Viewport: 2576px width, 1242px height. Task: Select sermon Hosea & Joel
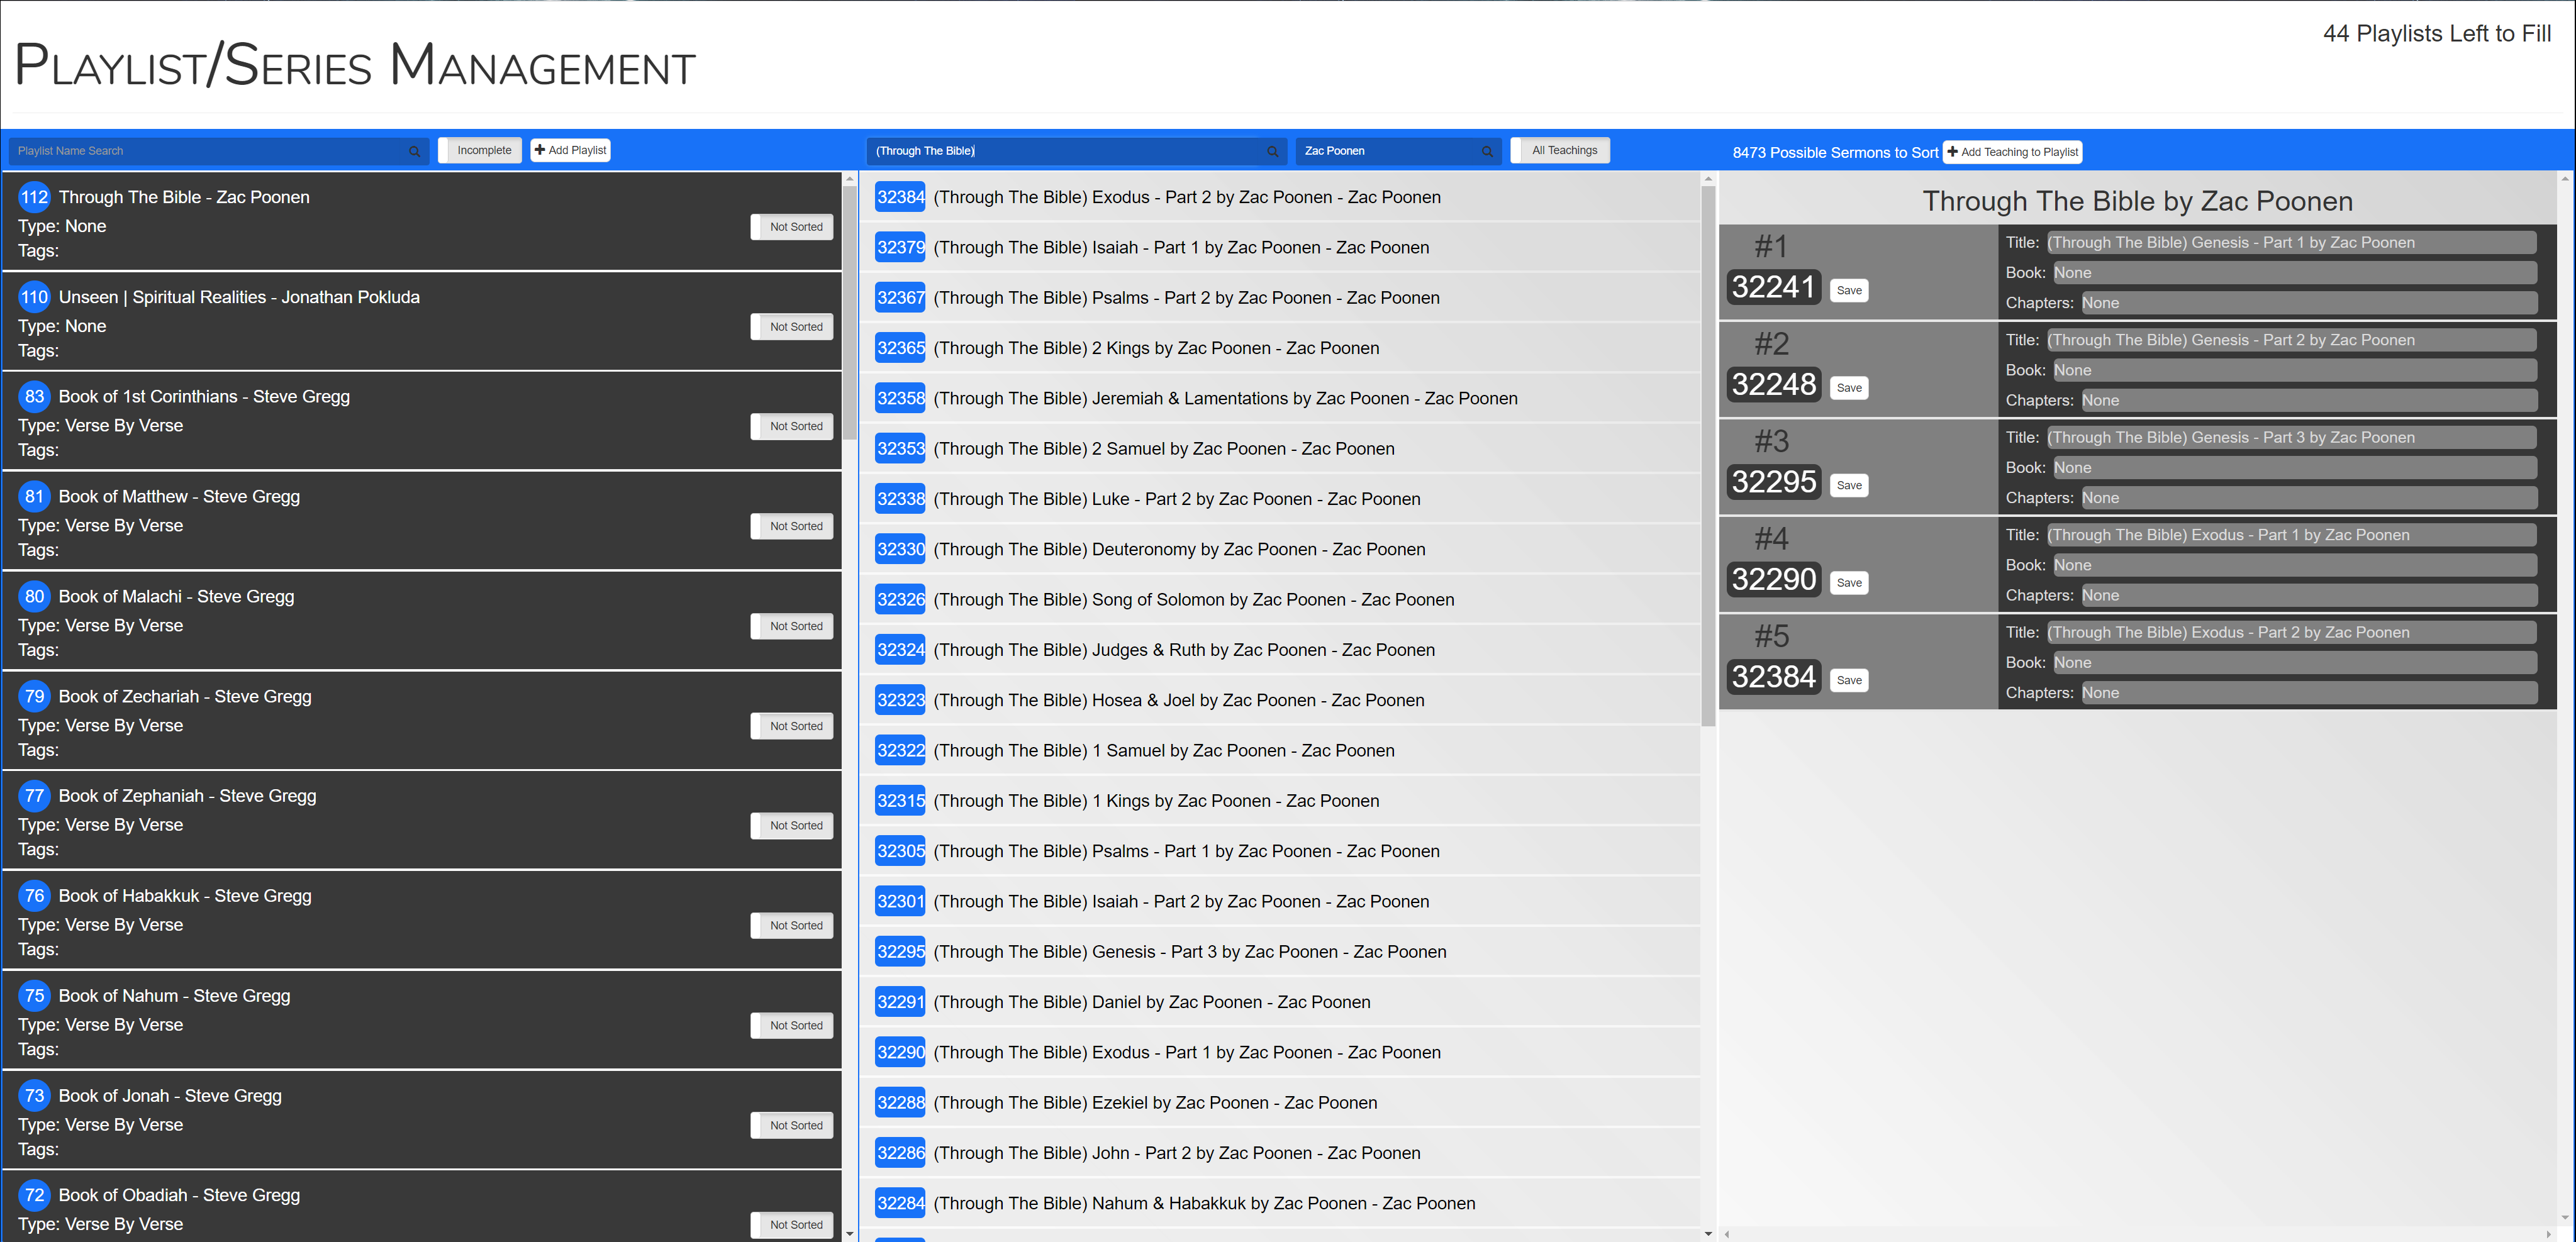click(1280, 700)
